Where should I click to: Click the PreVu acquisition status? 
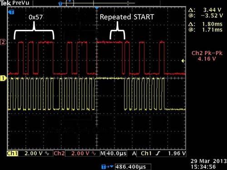click(x=20, y=3)
